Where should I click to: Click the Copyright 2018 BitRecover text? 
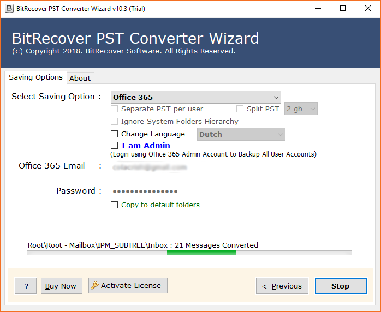tap(124, 51)
